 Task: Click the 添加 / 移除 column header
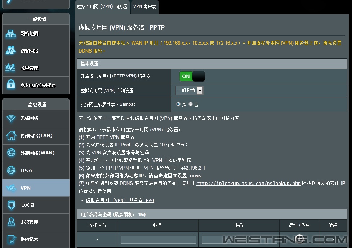(299, 225)
